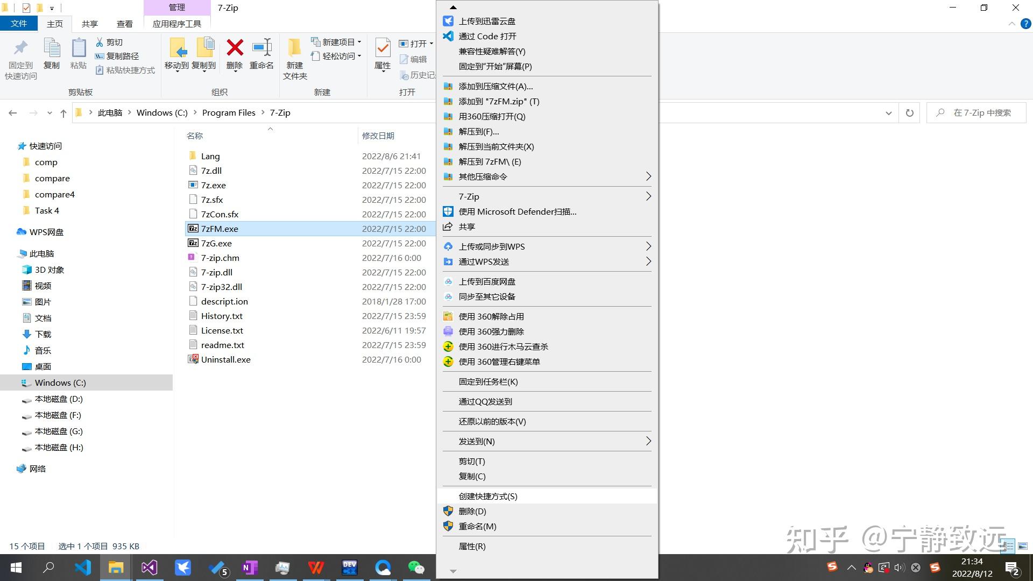
Task: Open the WeChat taskbar icon
Action: point(416,568)
